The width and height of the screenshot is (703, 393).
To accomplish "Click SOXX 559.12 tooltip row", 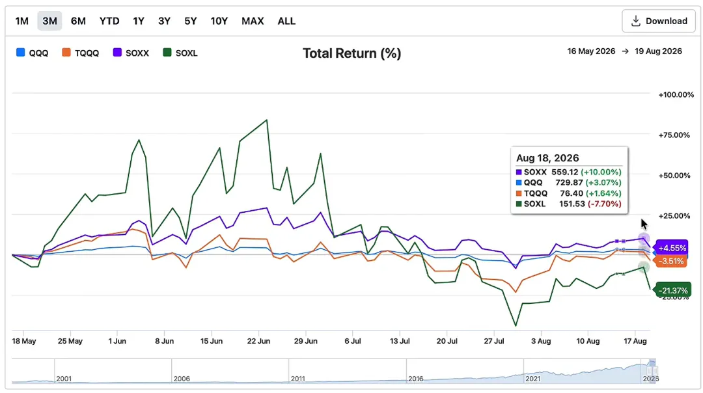I will tap(568, 172).
